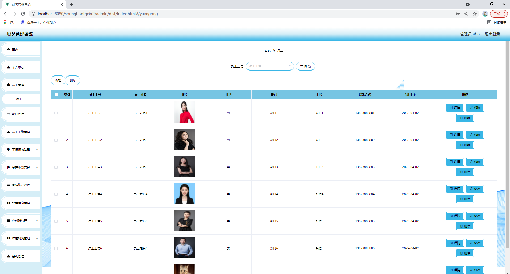Click the browser zoom magnifier icon
Viewport: 510px width, 274px height.
tap(466, 14)
